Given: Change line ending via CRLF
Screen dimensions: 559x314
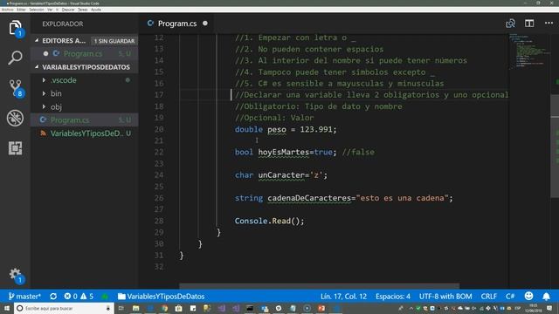Looking at the screenshot, I should point(488,297).
